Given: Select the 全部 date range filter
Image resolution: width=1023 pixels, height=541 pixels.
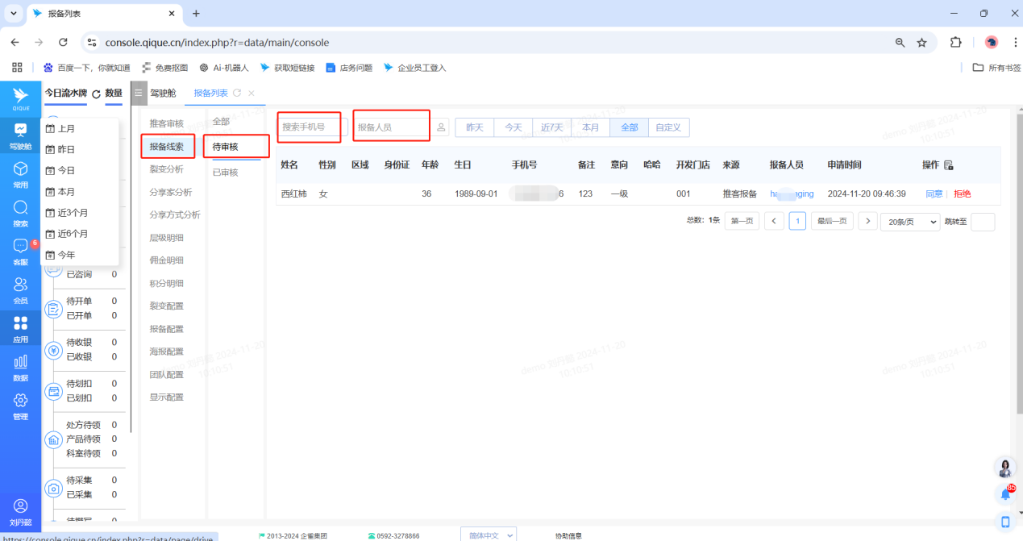Looking at the screenshot, I should [630, 127].
